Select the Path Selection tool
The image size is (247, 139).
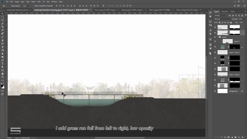(x=2, y=67)
